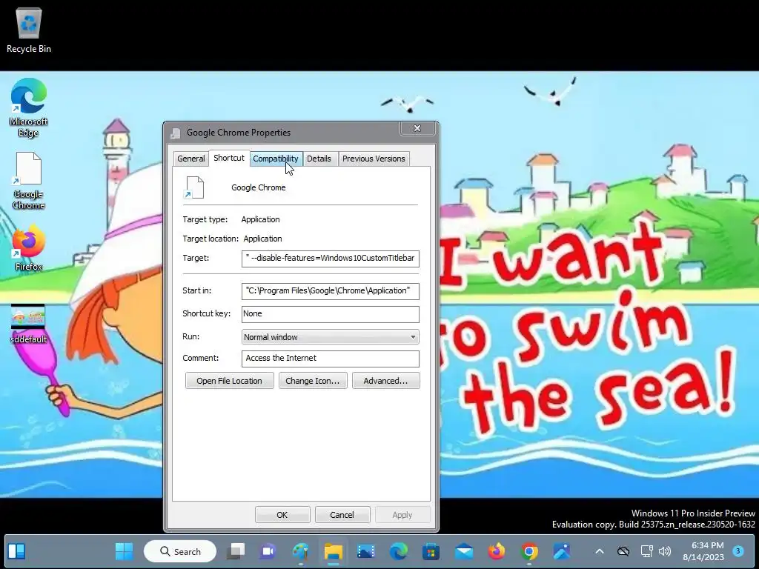Select the Firefox desktop shortcut
759x569 pixels.
29,247
